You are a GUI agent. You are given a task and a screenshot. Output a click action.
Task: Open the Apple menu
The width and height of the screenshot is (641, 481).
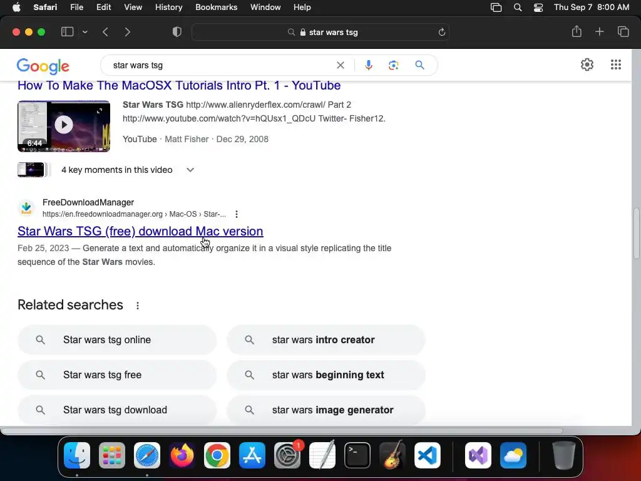click(16, 8)
